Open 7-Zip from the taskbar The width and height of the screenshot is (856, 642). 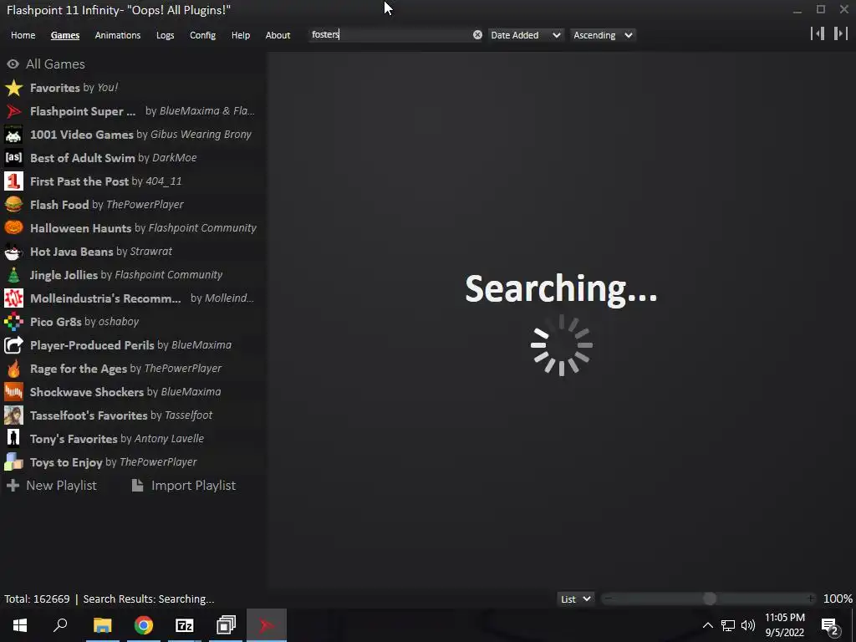click(x=185, y=625)
